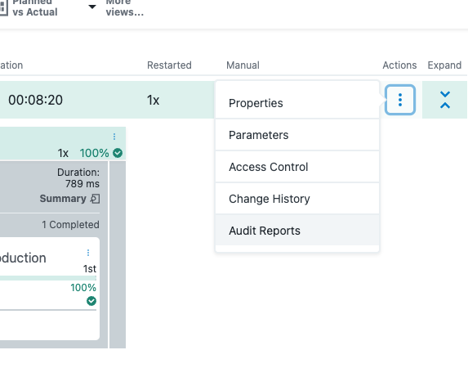
Task: Click the green check beside 1x 100%
Action: [118, 153]
